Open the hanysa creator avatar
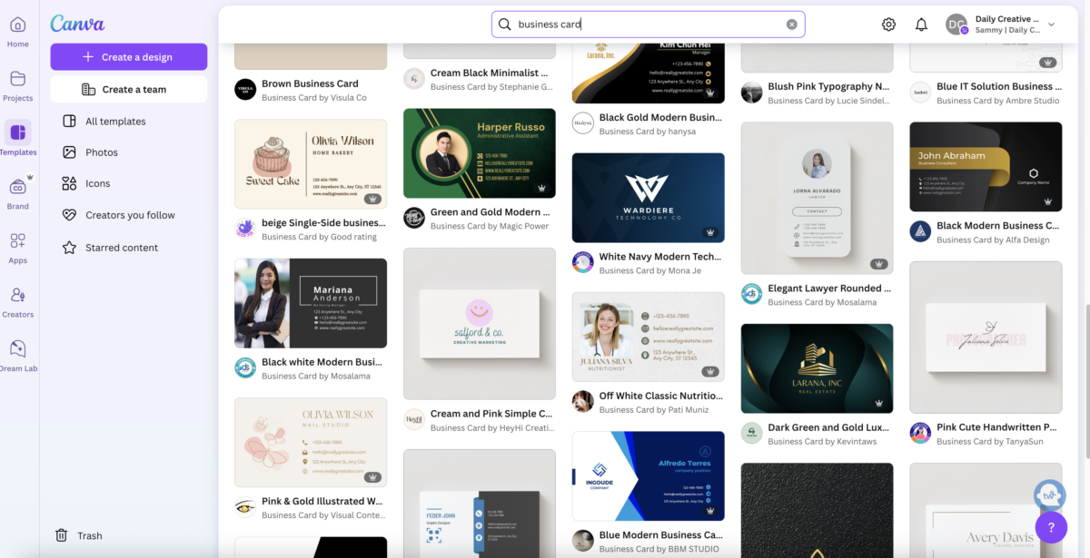Viewport: 1090px width, 558px height. click(x=583, y=123)
